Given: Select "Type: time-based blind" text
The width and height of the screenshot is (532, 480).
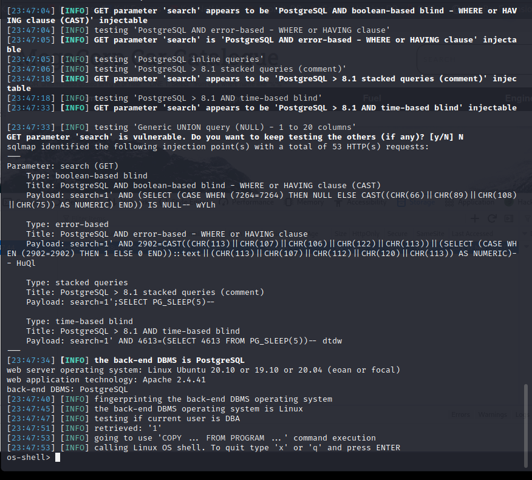Looking at the screenshot, I should click(x=80, y=322).
